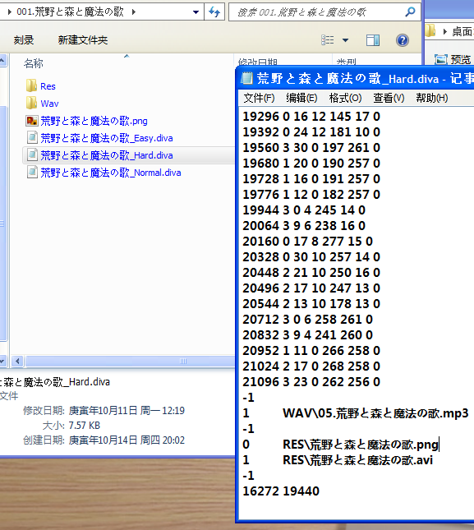Click the 大小 7.57 KB value
This screenshot has width=474, height=530.
pyautogui.click(x=84, y=426)
